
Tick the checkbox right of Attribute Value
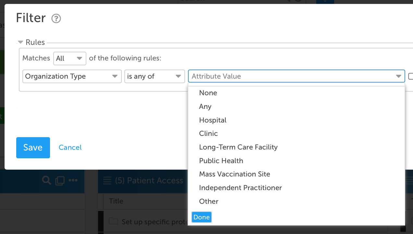[410, 76]
